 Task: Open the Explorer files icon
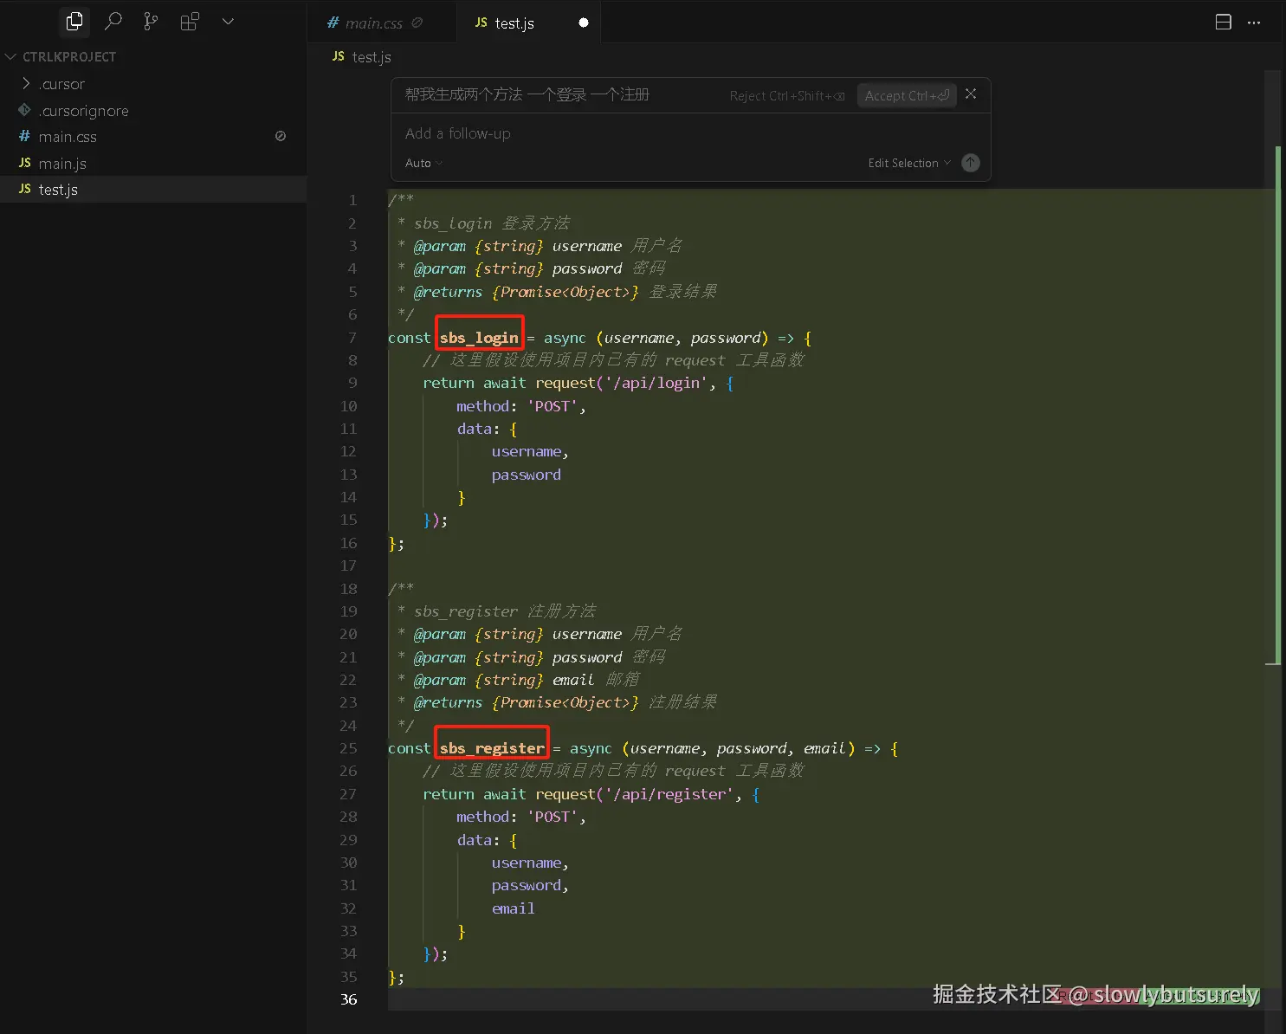74,22
